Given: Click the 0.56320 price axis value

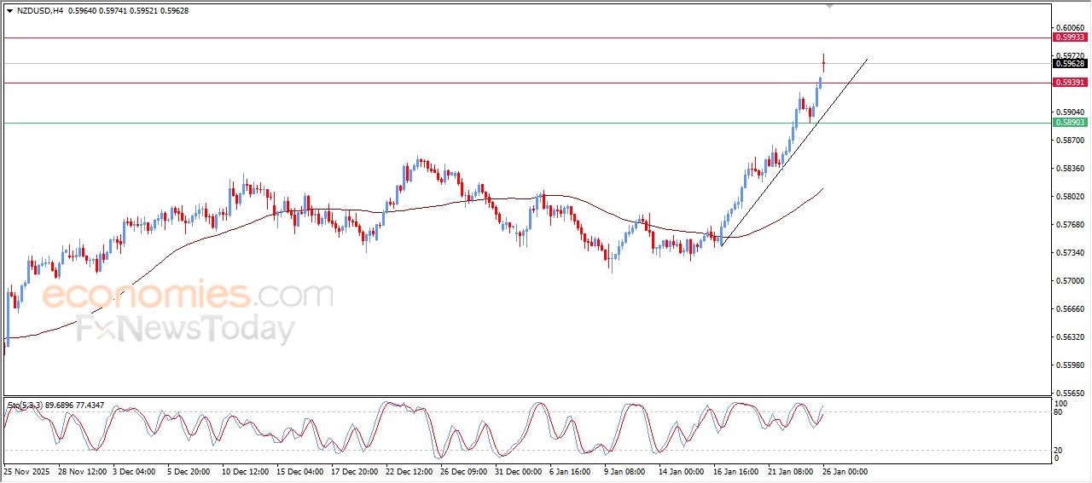Looking at the screenshot, I should [x=1069, y=337].
